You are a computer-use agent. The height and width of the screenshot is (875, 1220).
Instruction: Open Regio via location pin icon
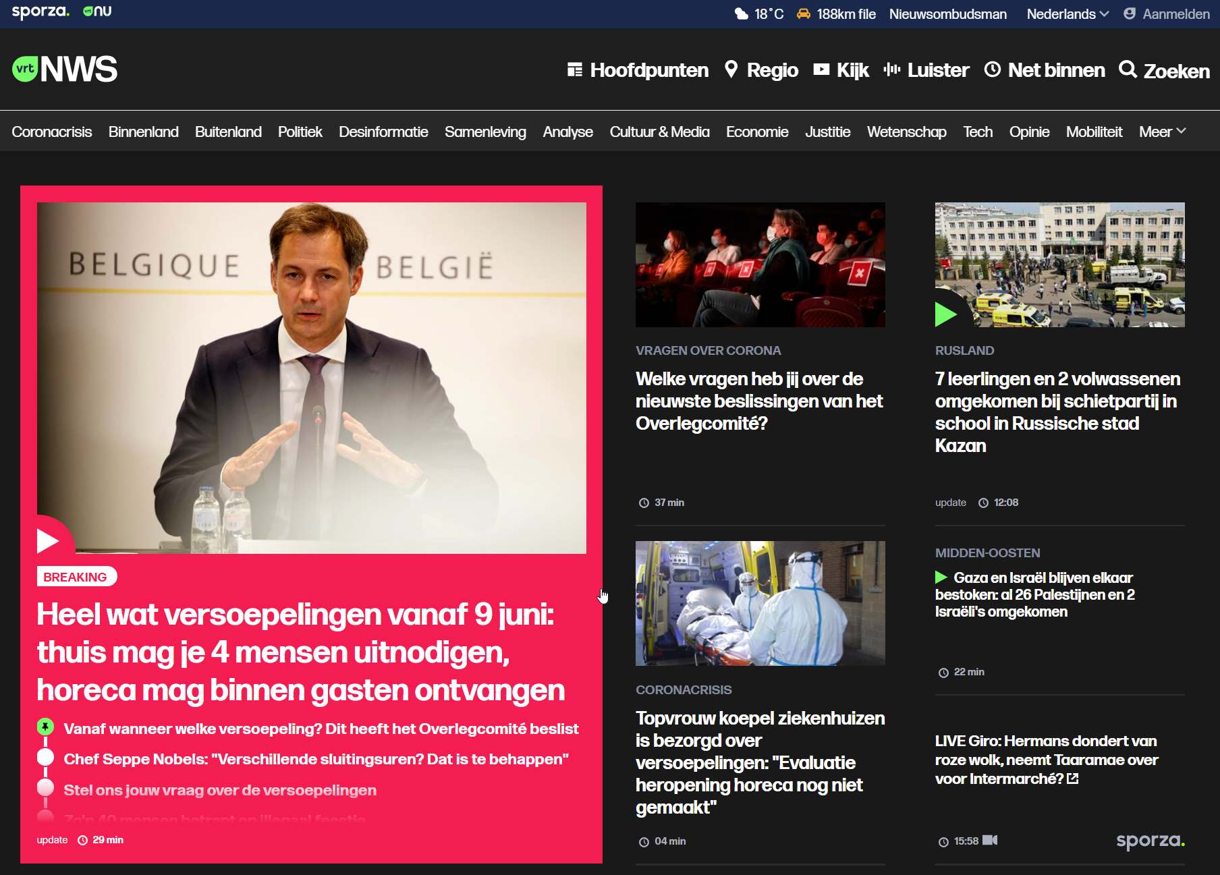[731, 69]
